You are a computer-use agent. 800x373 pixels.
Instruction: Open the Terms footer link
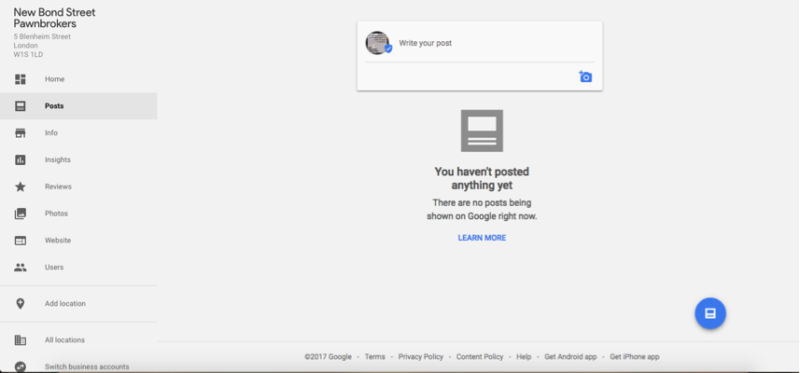[375, 357]
